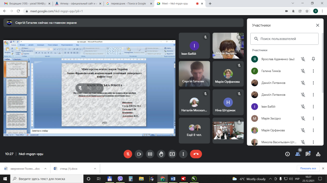Open Viber from the Windows taskbar

tap(120, 179)
